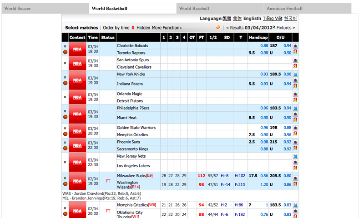Image resolution: width=364 pixels, height=218 pixels.
Task: Click basketball icon in Bobcats vs Raptors row
Action: tap(65, 52)
